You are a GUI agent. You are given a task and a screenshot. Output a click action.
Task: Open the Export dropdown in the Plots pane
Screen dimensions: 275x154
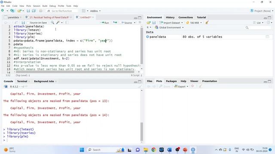pos(181,86)
